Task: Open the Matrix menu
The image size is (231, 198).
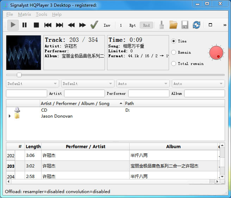Action: tap(25, 14)
